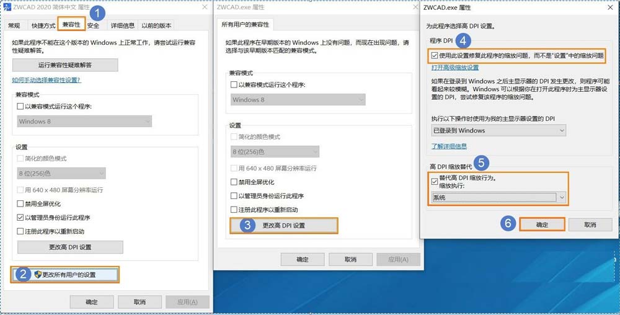620x315 pixels.
Task: Open 打开高级缩放设置 link
Action: pyautogui.click(x=454, y=68)
